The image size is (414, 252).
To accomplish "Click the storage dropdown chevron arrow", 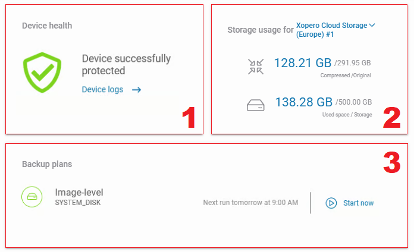I will tap(372, 26).
